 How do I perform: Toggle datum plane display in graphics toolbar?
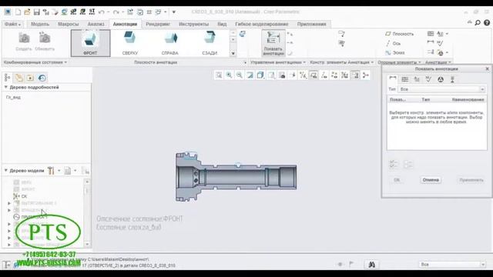[314, 75]
